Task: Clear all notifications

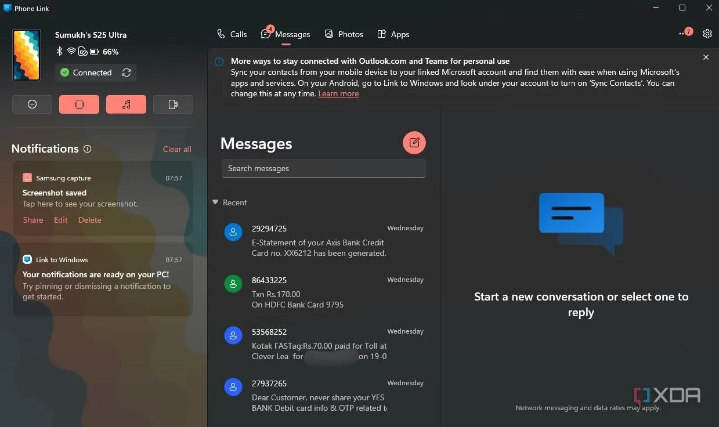Action: point(177,149)
